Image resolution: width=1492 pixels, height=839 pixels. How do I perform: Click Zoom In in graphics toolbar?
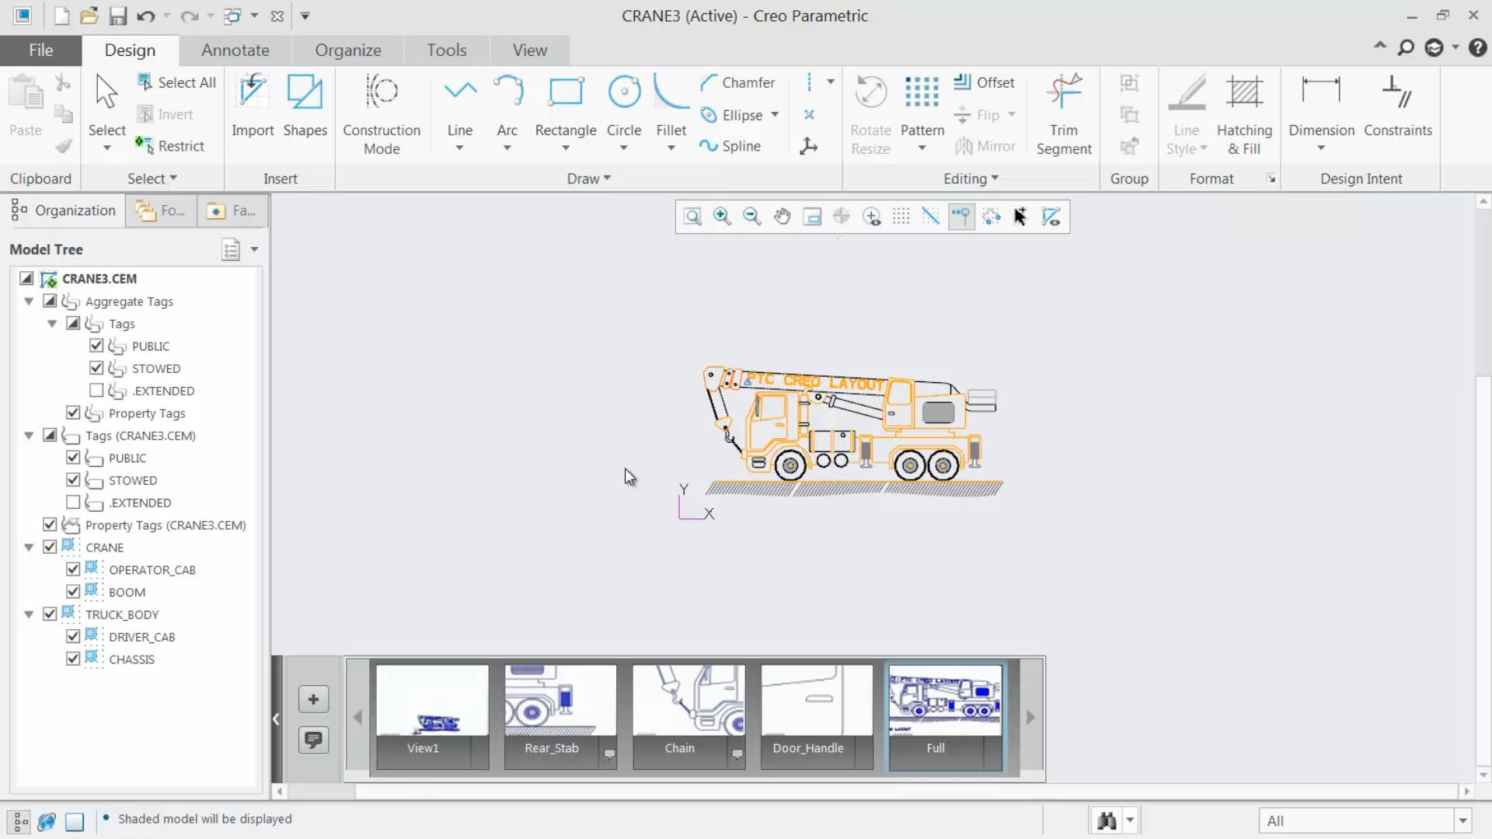tap(722, 217)
